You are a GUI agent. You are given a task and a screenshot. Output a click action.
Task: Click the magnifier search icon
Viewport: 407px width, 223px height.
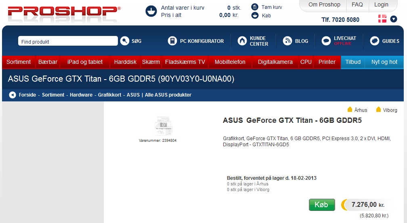tap(125, 41)
